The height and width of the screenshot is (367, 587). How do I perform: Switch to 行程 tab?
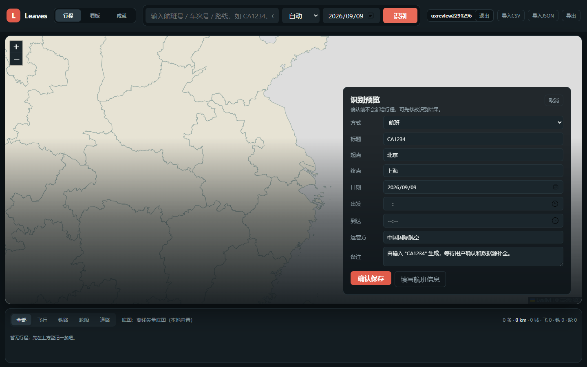tap(68, 15)
